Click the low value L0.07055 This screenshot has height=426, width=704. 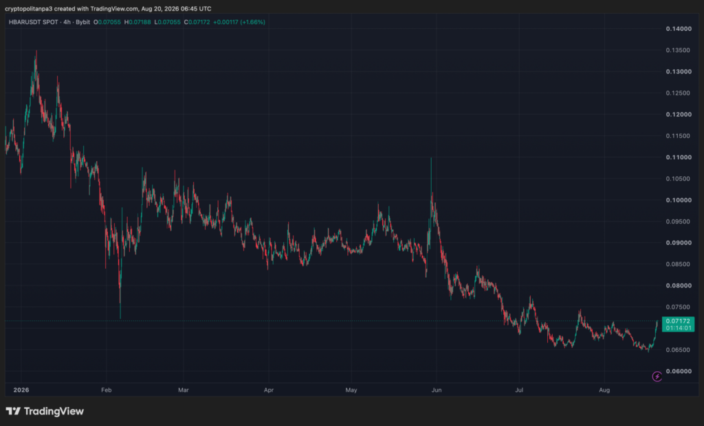click(x=168, y=22)
